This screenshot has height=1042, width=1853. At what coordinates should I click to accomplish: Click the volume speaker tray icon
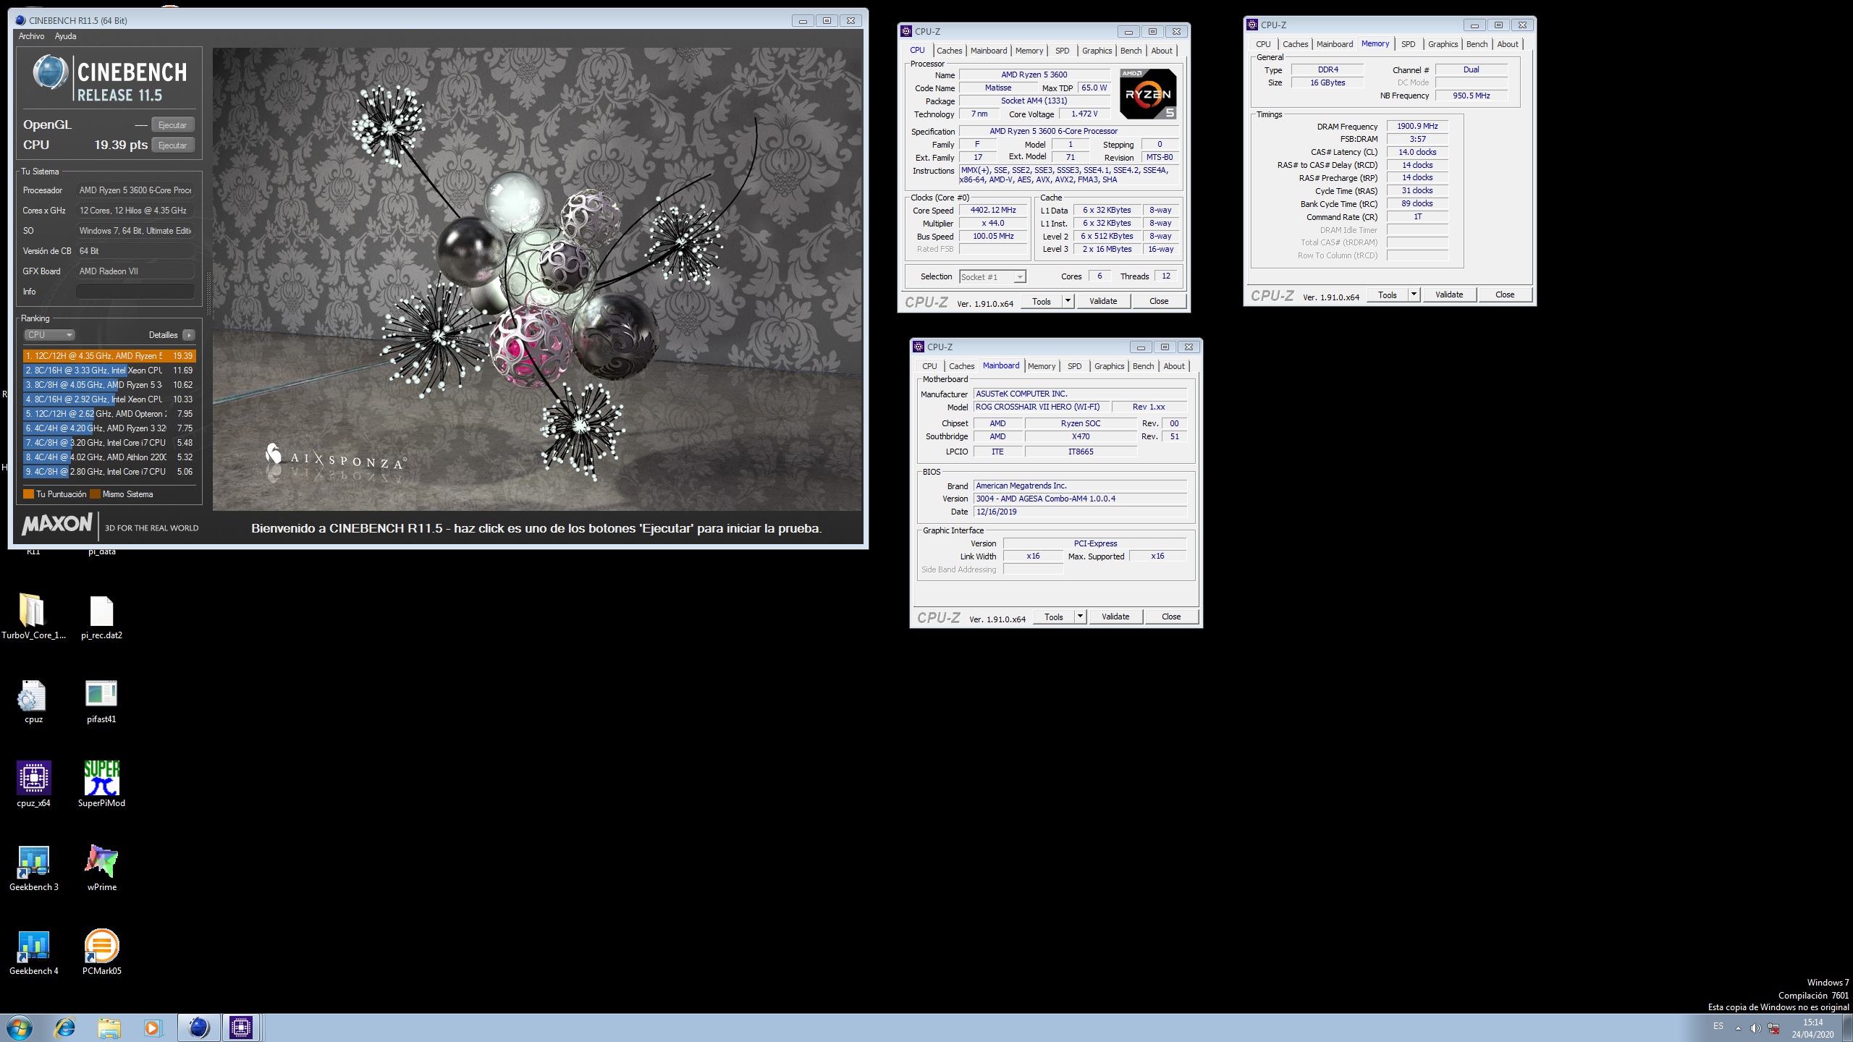pos(1755,1028)
